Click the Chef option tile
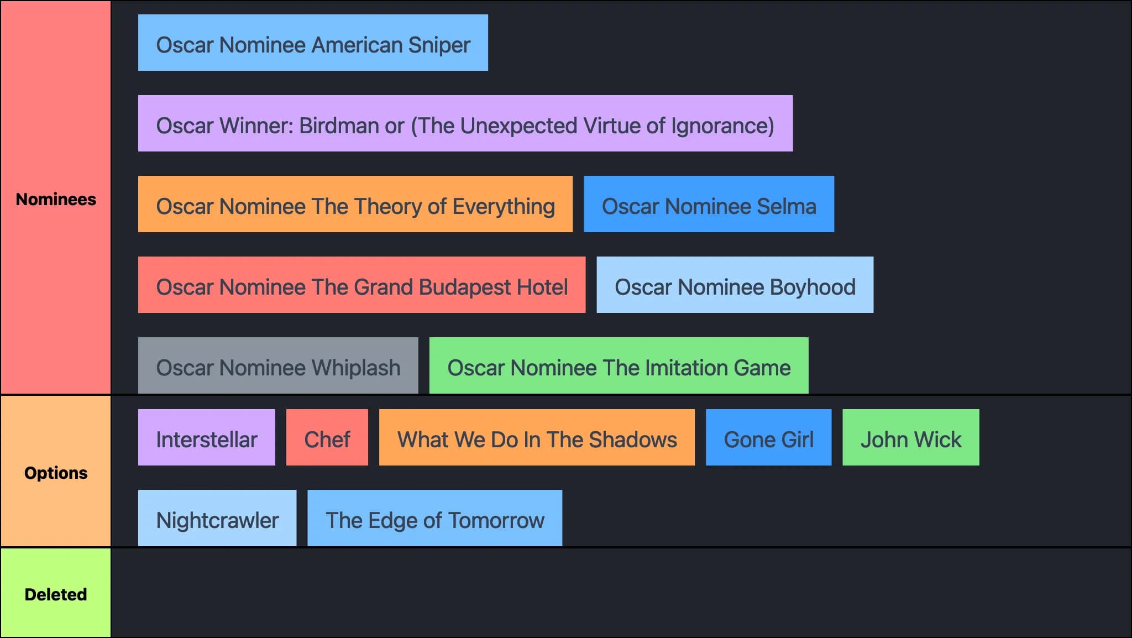This screenshot has height=638, width=1132. click(327, 438)
